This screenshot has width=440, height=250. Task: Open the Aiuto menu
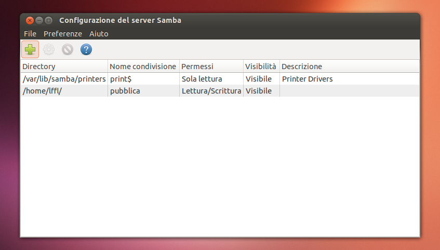(99, 34)
